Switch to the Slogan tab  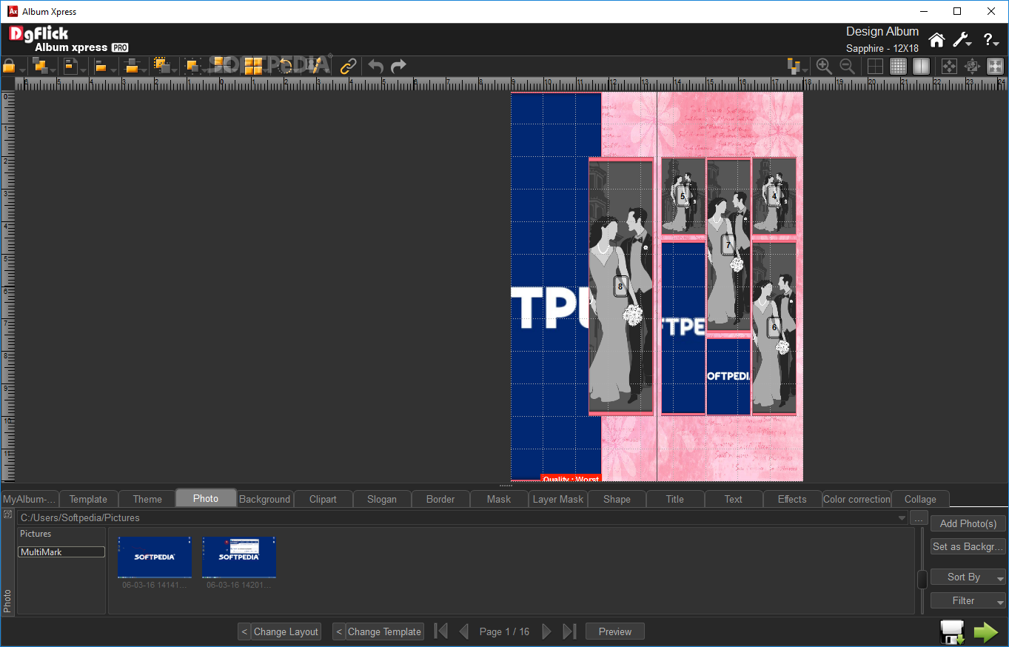click(x=382, y=499)
